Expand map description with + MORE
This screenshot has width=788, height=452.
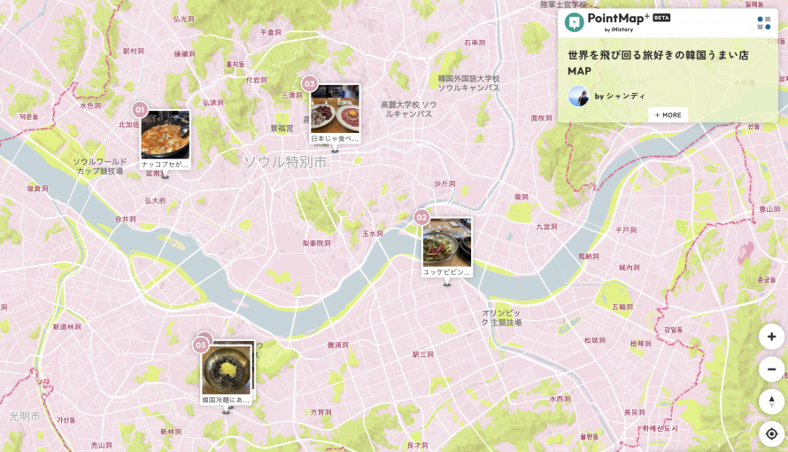point(668,115)
